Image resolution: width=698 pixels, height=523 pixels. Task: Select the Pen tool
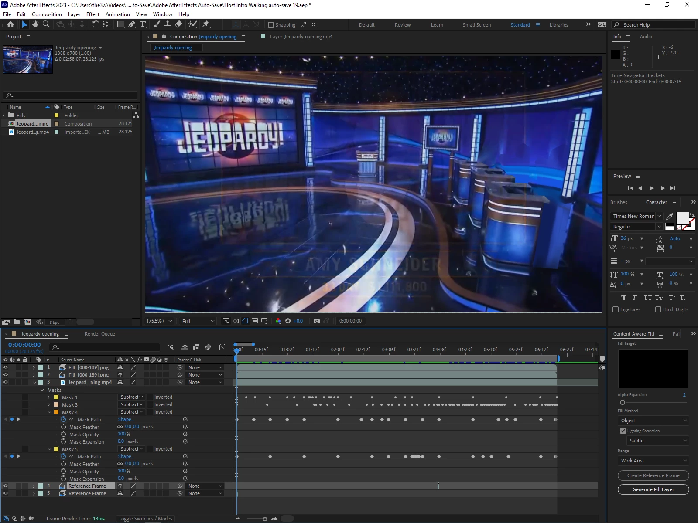click(x=132, y=24)
